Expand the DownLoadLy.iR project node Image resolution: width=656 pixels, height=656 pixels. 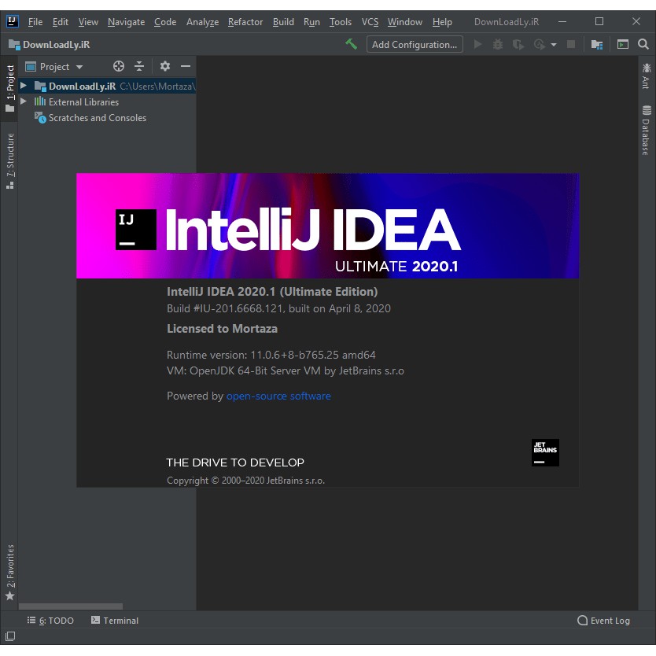click(x=24, y=86)
